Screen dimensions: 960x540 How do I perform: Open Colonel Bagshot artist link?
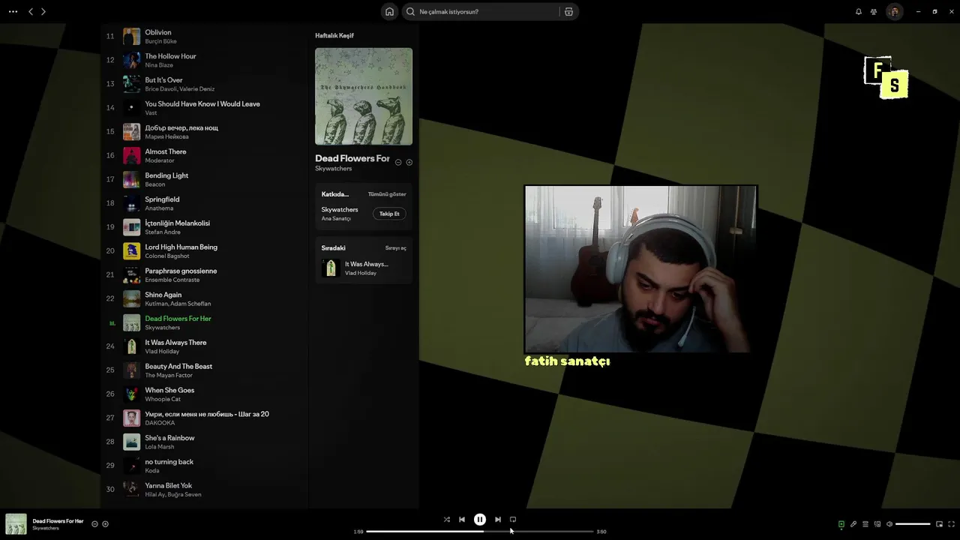[x=167, y=256]
